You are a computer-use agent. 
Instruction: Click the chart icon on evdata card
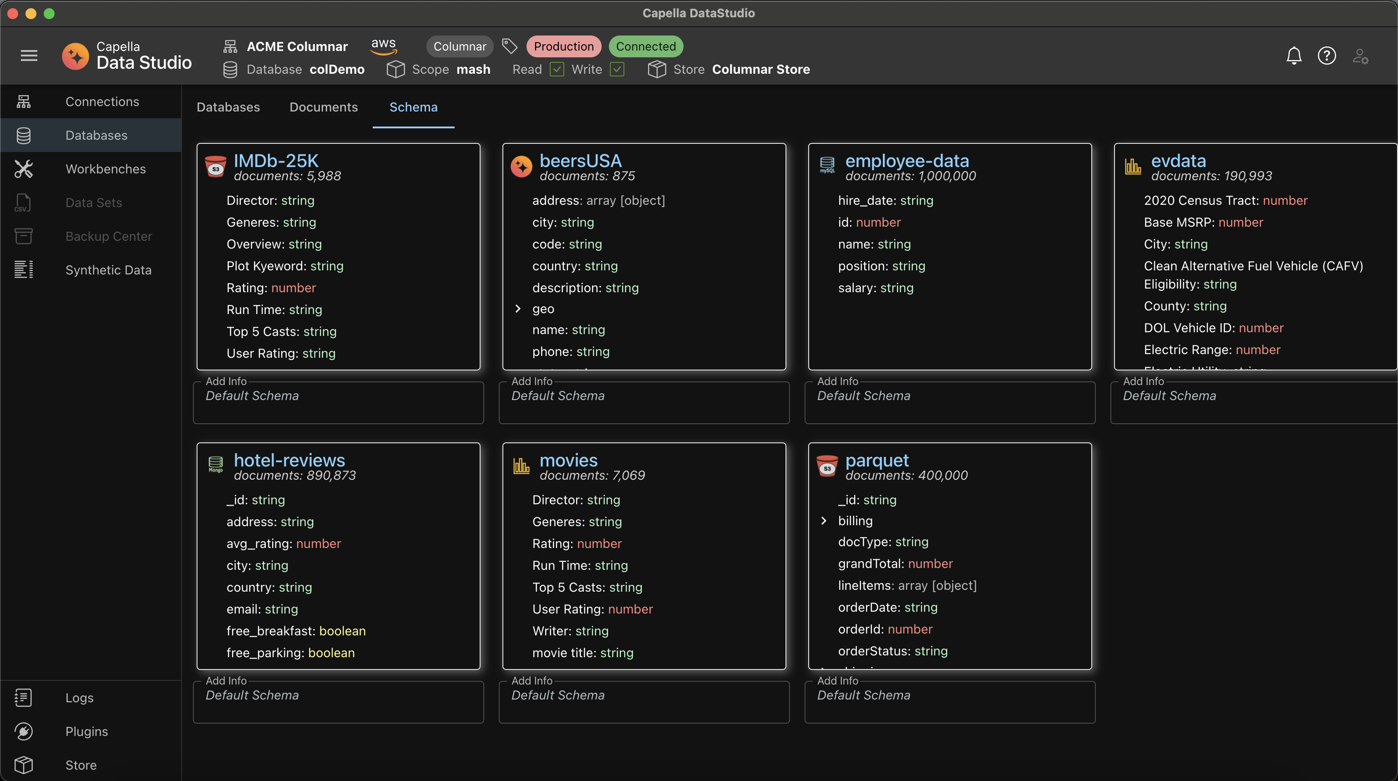point(1133,166)
